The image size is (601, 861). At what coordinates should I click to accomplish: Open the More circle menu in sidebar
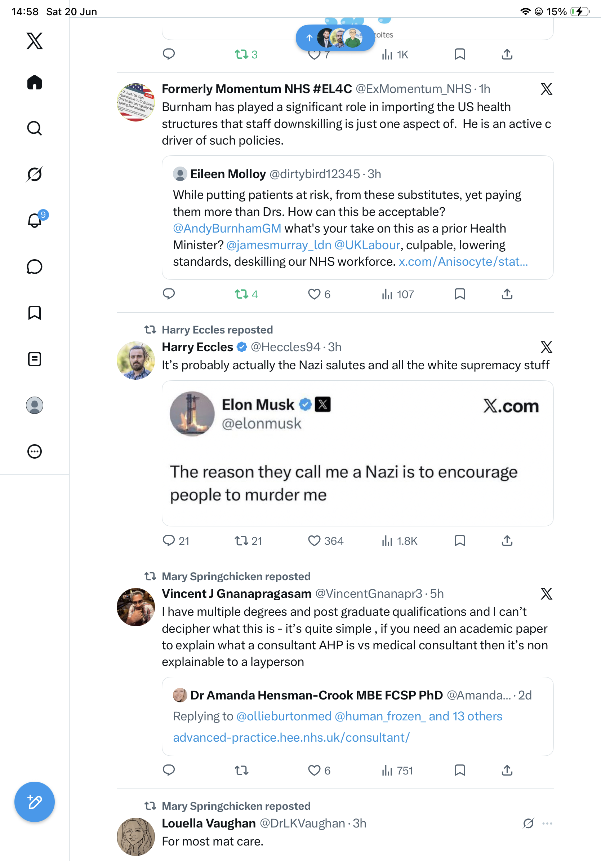[x=35, y=451]
